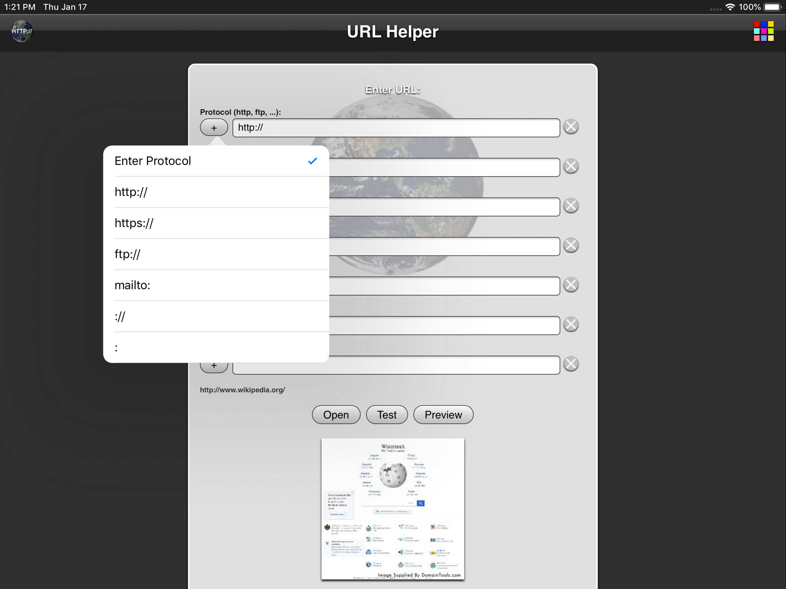Open the protocol suggestions with the + button
Screen dimensions: 786x589
(x=213, y=127)
